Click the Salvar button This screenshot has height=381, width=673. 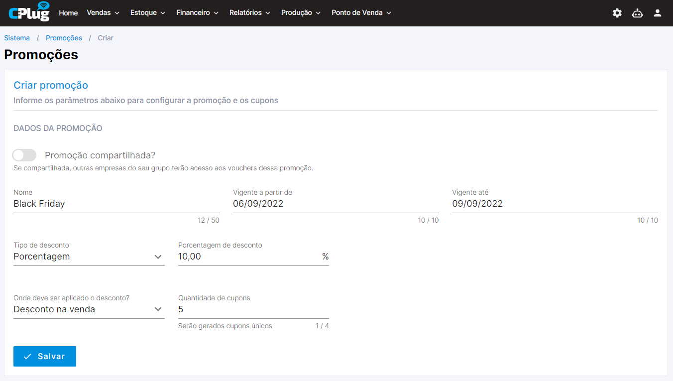[x=45, y=357]
